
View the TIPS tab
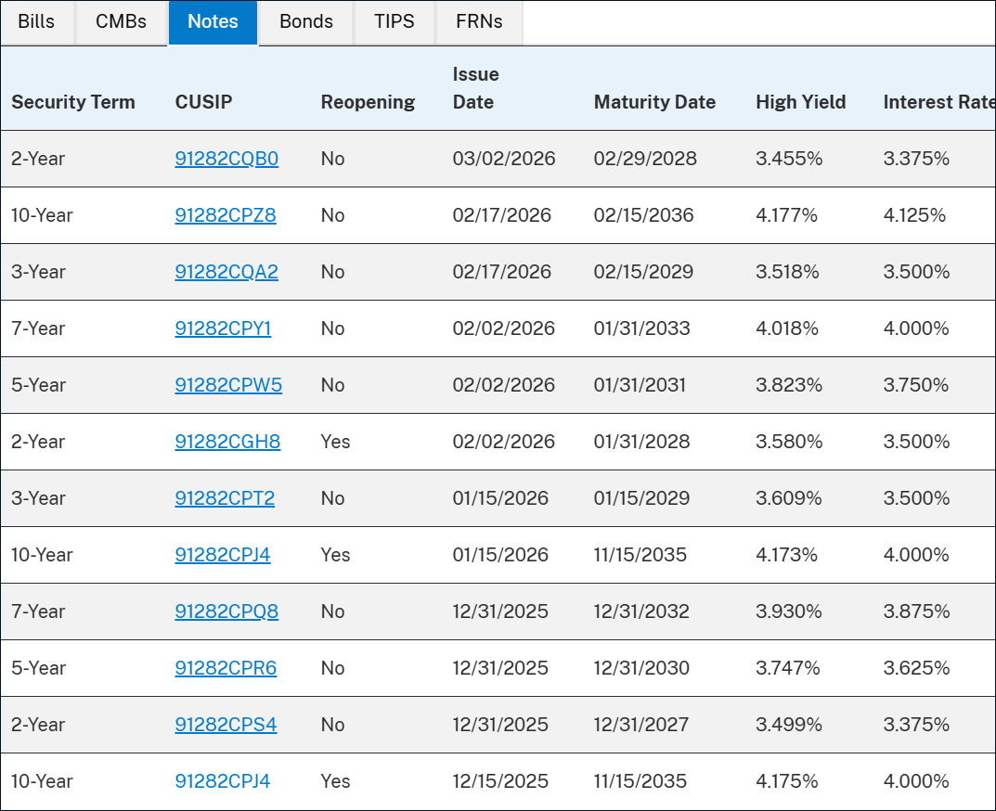click(394, 21)
